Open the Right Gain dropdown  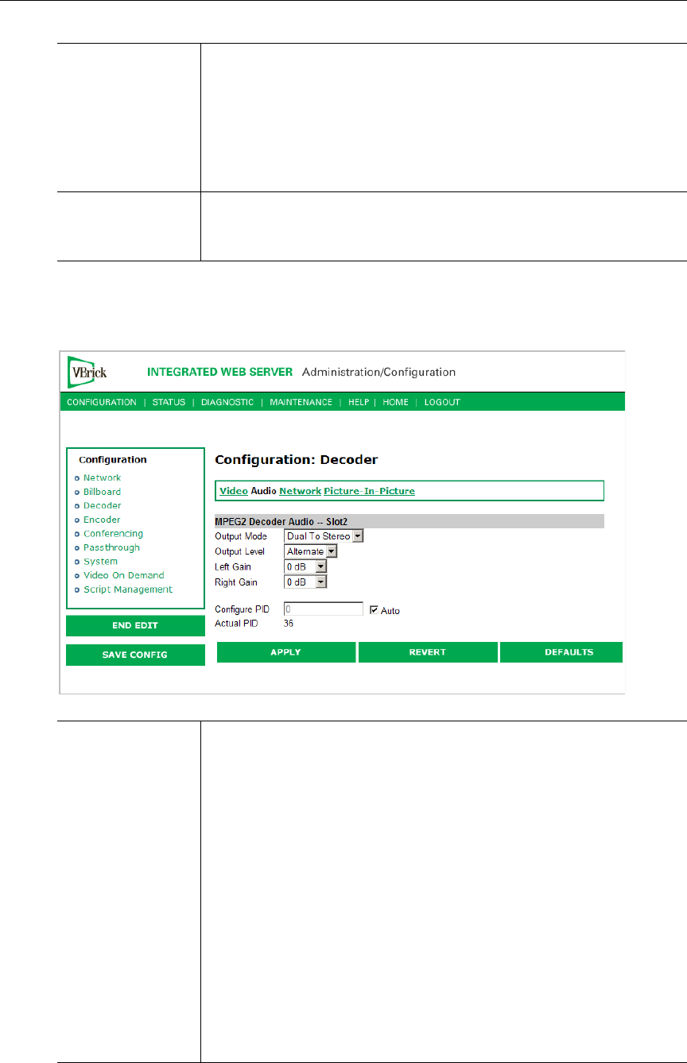pyautogui.click(x=305, y=582)
